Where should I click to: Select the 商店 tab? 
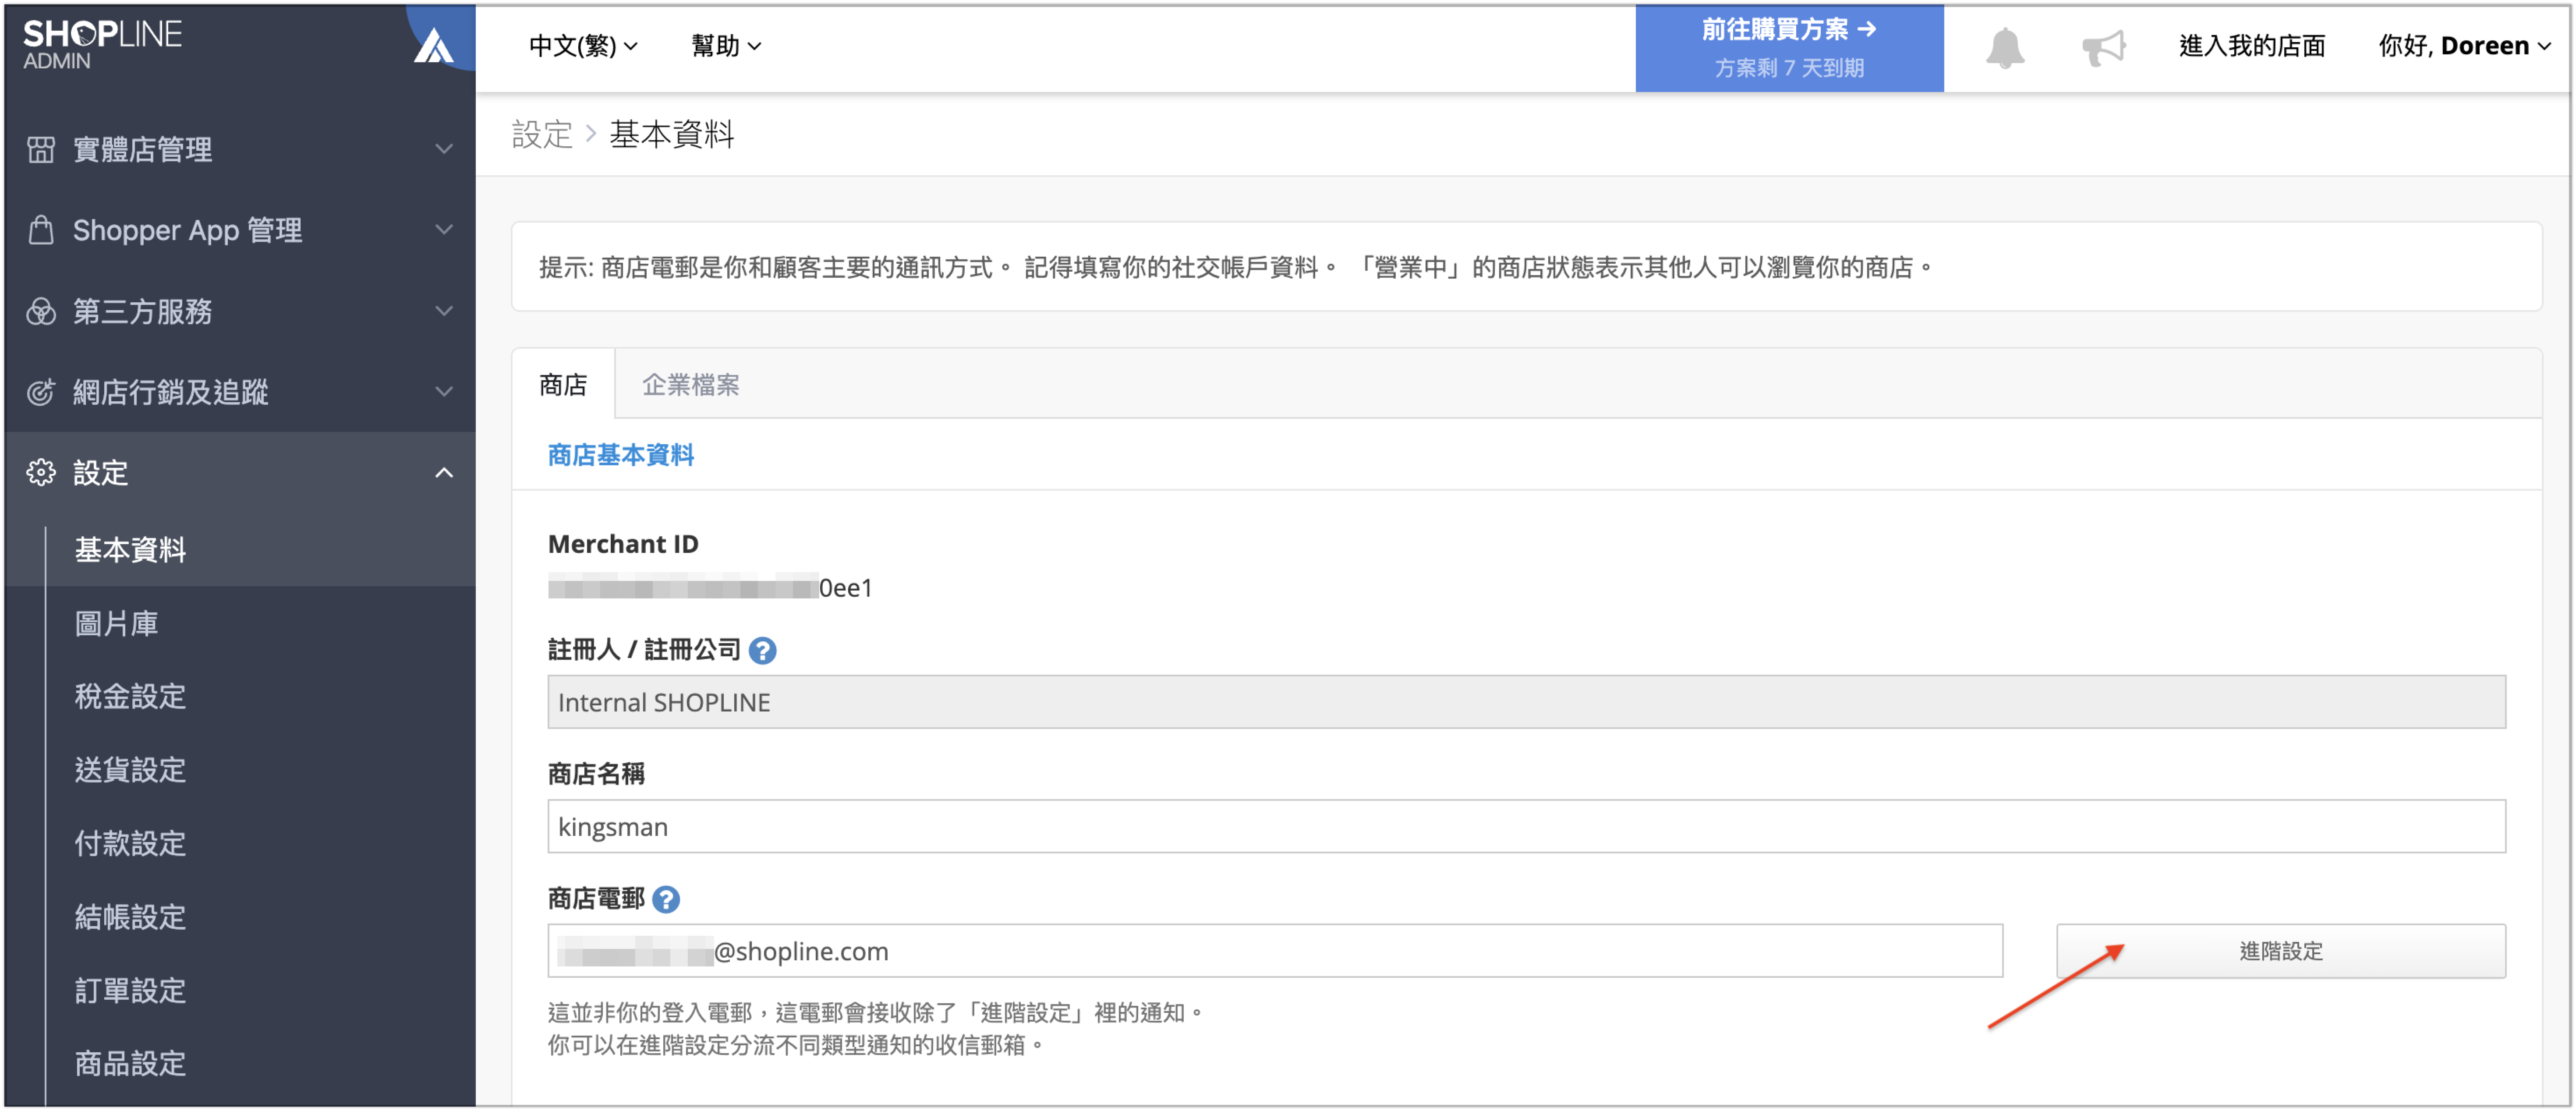563,385
